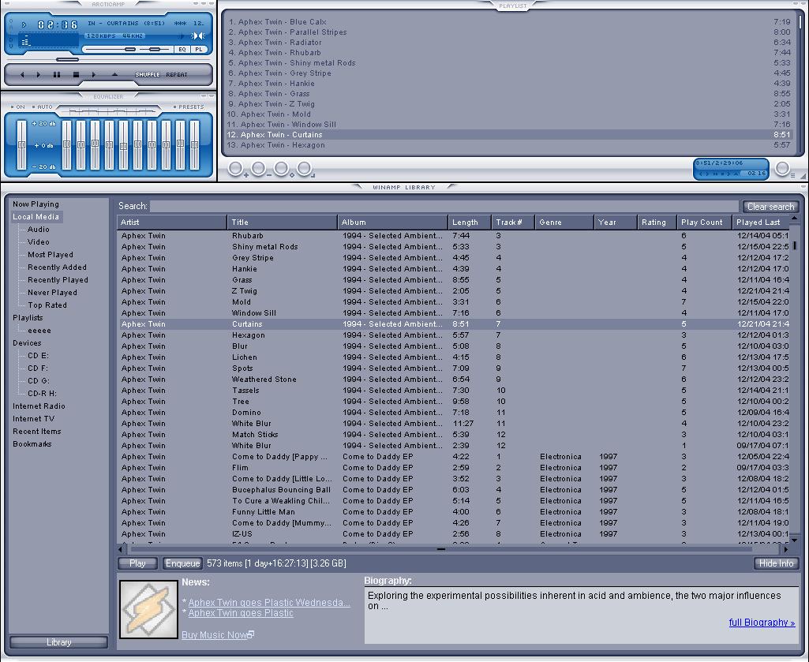This screenshot has height=662, width=809.
Task: Click the song seek bar slider
Action: click(x=68, y=59)
